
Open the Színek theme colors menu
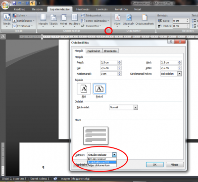click(x=20, y=15)
